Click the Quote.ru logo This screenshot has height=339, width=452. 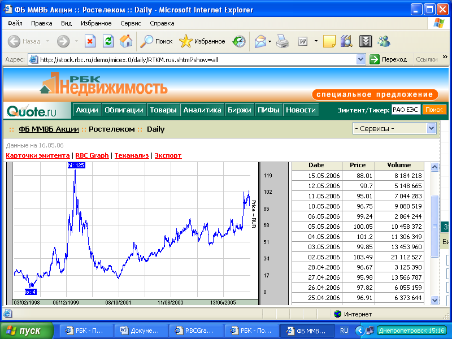point(32,111)
